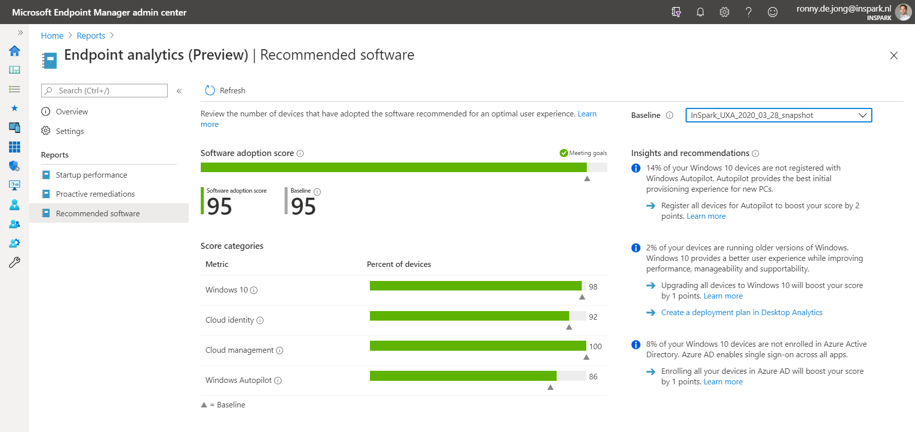Open the Home icon in left sidebar
Image resolution: width=915 pixels, height=432 pixels.
[15, 51]
